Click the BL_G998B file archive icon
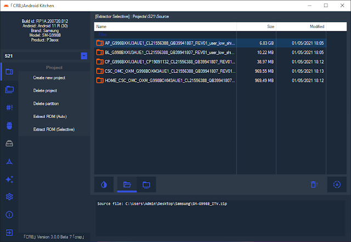 click(x=100, y=52)
